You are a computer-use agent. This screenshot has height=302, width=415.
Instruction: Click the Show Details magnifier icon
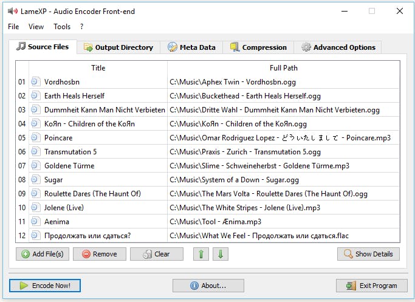tap(348, 254)
